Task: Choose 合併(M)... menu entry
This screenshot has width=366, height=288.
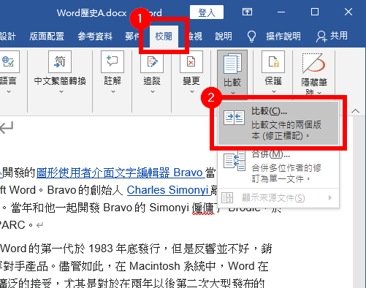Action: pyautogui.click(x=278, y=167)
